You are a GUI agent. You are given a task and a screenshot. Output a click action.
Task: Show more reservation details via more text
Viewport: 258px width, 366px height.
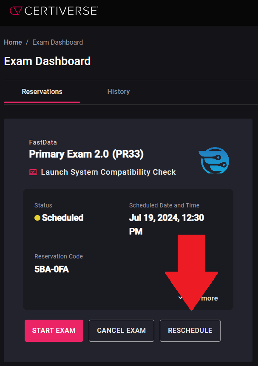click(210, 298)
